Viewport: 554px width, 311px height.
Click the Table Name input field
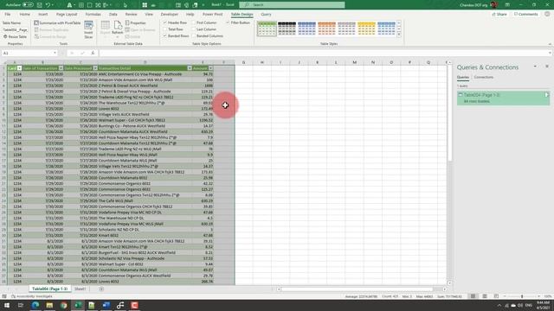(15, 30)
